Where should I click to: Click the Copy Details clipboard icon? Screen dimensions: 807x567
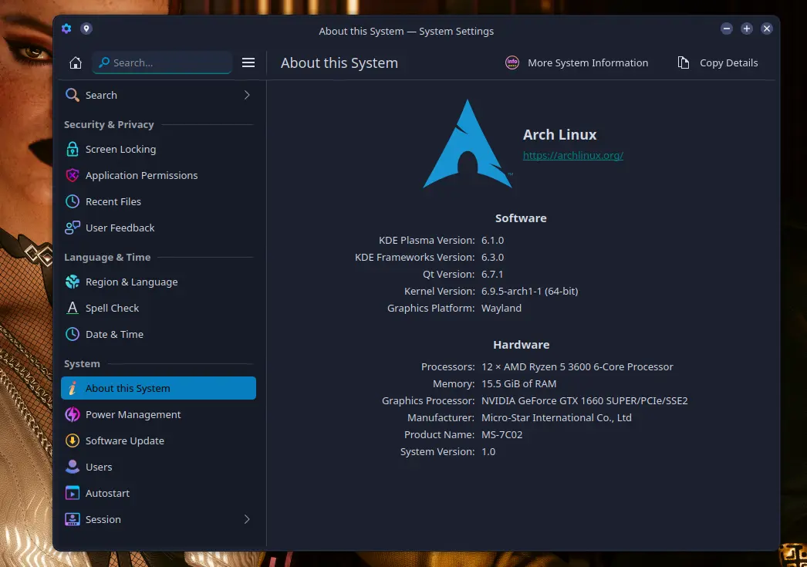(684, 62)
